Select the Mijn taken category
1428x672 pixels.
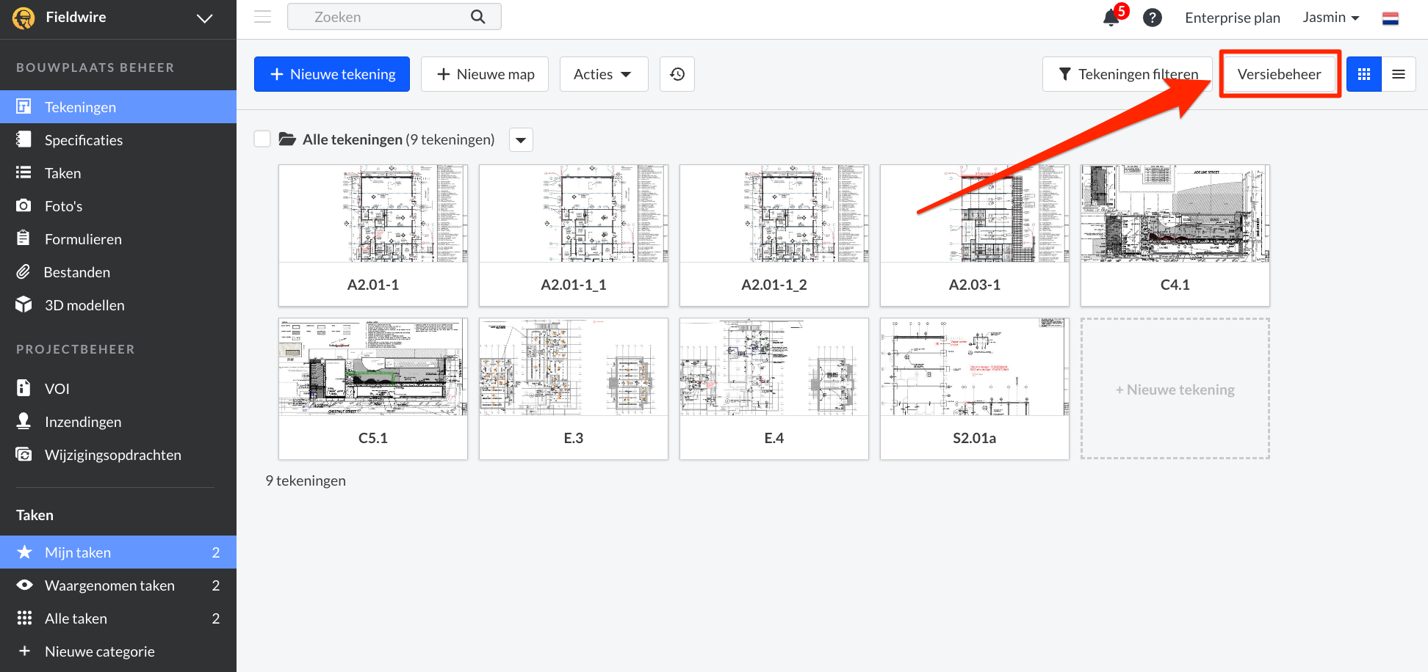click(118, 552)
